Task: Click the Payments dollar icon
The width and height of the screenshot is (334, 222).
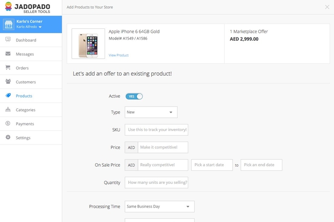Action: pos(8,123)
